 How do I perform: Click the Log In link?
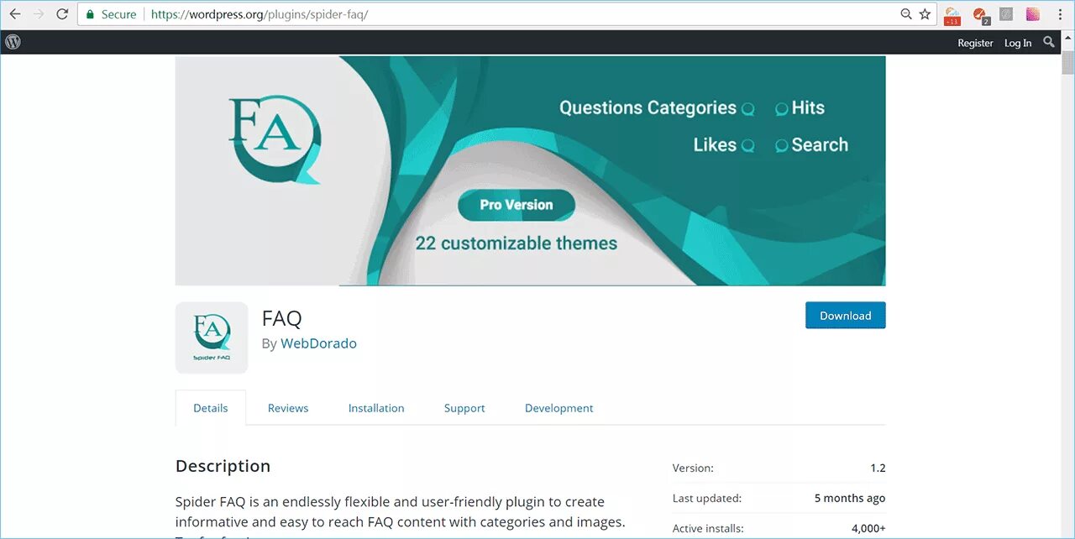[1018, 43]
